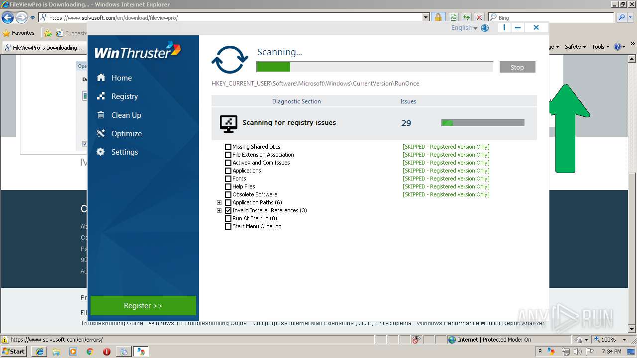Tick the Obsolete Software checkbox
The image size is (637, 358).
click(x=228, y=194)
